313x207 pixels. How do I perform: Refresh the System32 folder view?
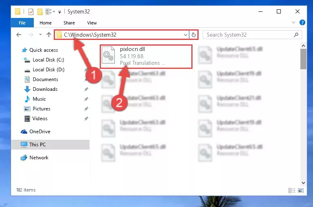tap(194, 35)
